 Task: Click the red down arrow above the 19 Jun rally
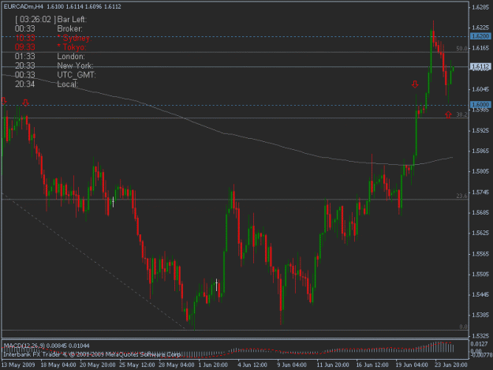[x=415, y=84]
